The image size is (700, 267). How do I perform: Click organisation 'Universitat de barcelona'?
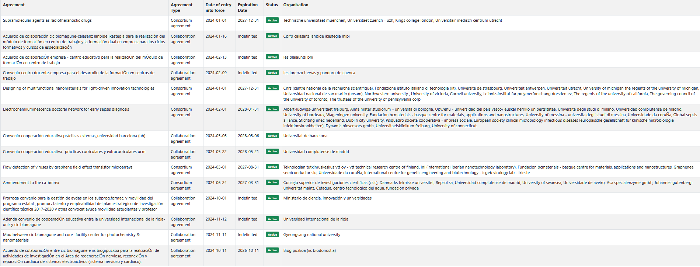(x=305, y=136)
